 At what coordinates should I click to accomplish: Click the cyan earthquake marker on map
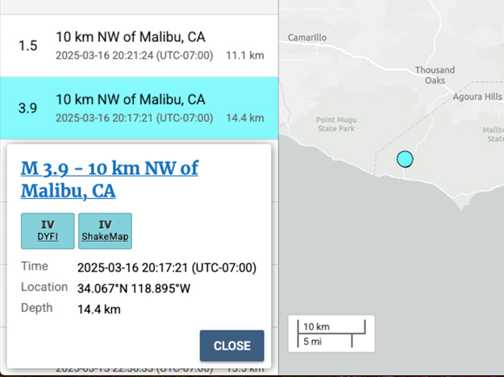pos(405,159)
